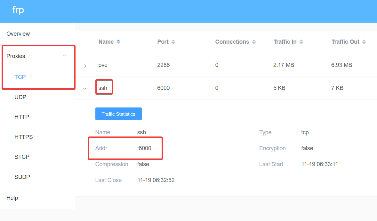Open the Overview page
Image resolution: width=377 pixels, height=221 pixels.
[18, 34]
